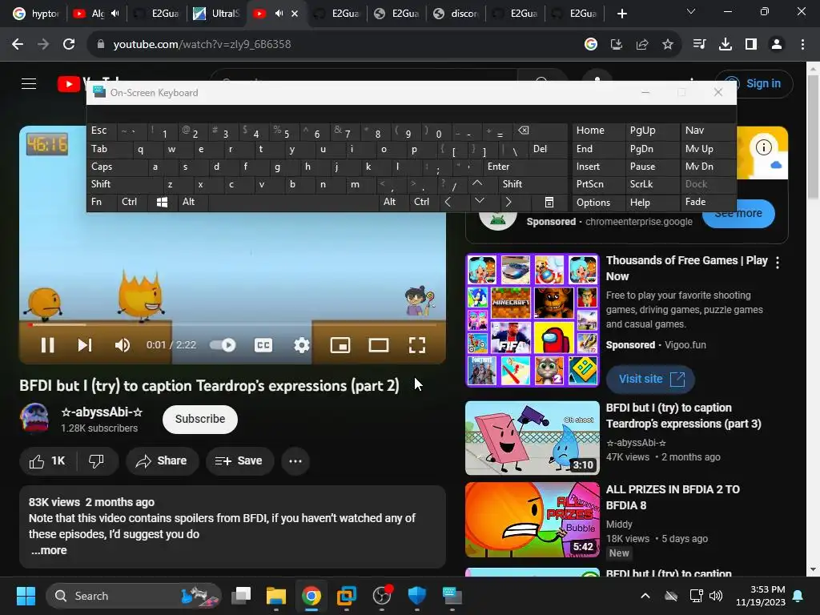Click Sign in button
The height and width of the screenshot is (615, 820).
click(x=754, y=83)
